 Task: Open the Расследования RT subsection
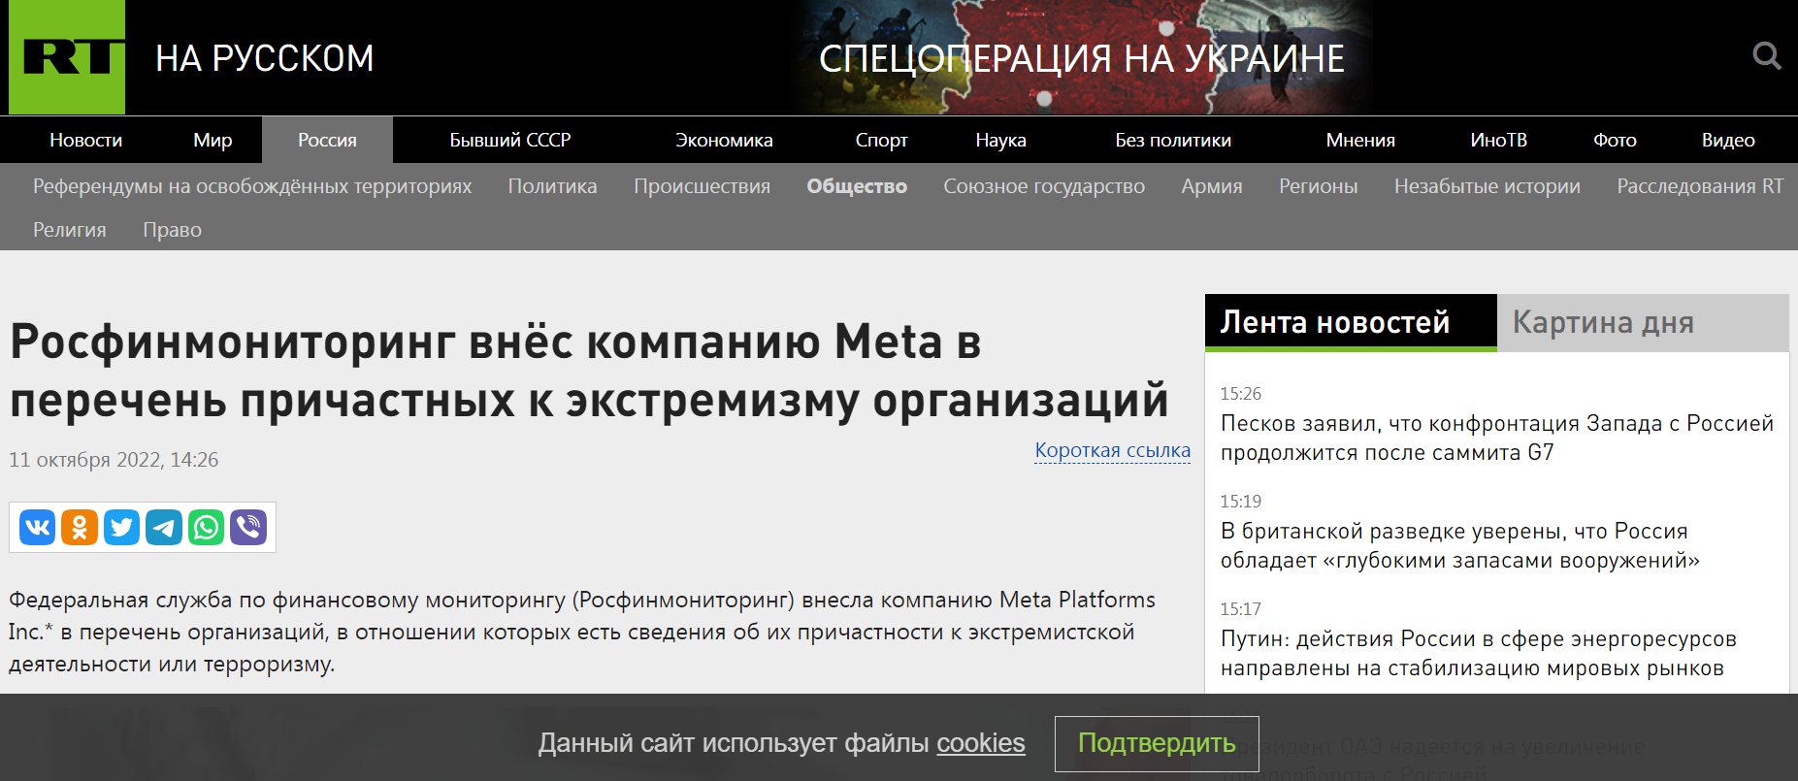(1700, 186)
